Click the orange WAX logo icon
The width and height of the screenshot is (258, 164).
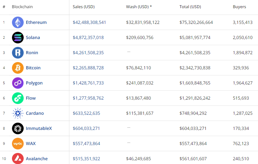coord(18,144)
